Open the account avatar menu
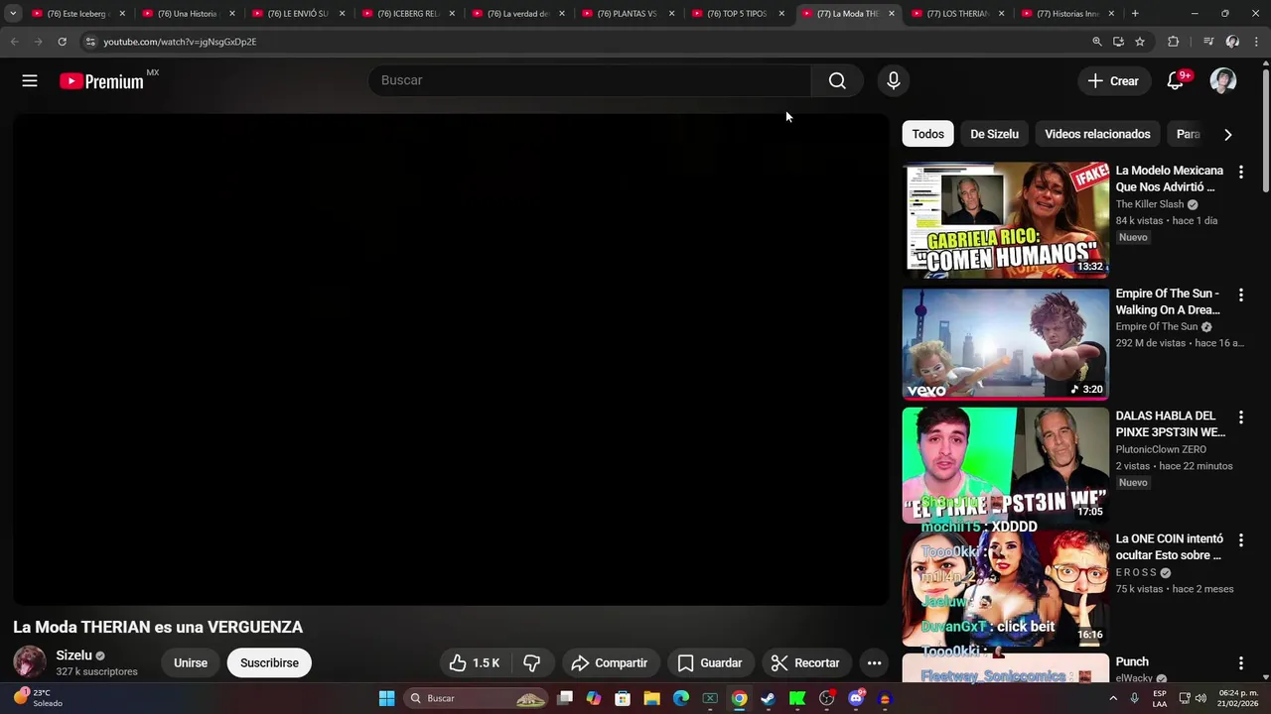Image resolution: width=1271 pixels, height=714 pixels. pos(1223,81)
